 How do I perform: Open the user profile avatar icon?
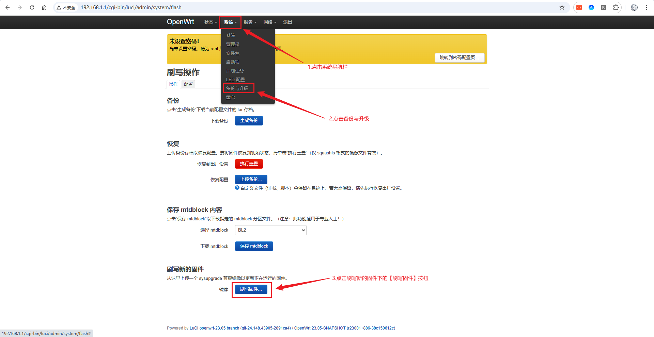click(x=634, y=7)
